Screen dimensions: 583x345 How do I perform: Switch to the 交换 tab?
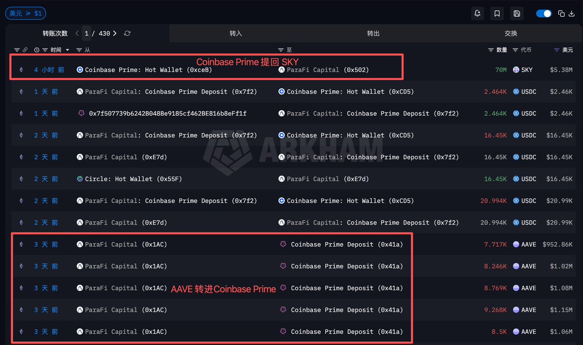tap(511, 33)
